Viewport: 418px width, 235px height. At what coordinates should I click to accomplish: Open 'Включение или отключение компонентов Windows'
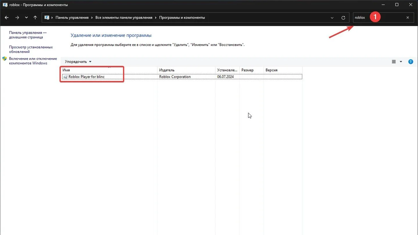[x=33, y=61]
